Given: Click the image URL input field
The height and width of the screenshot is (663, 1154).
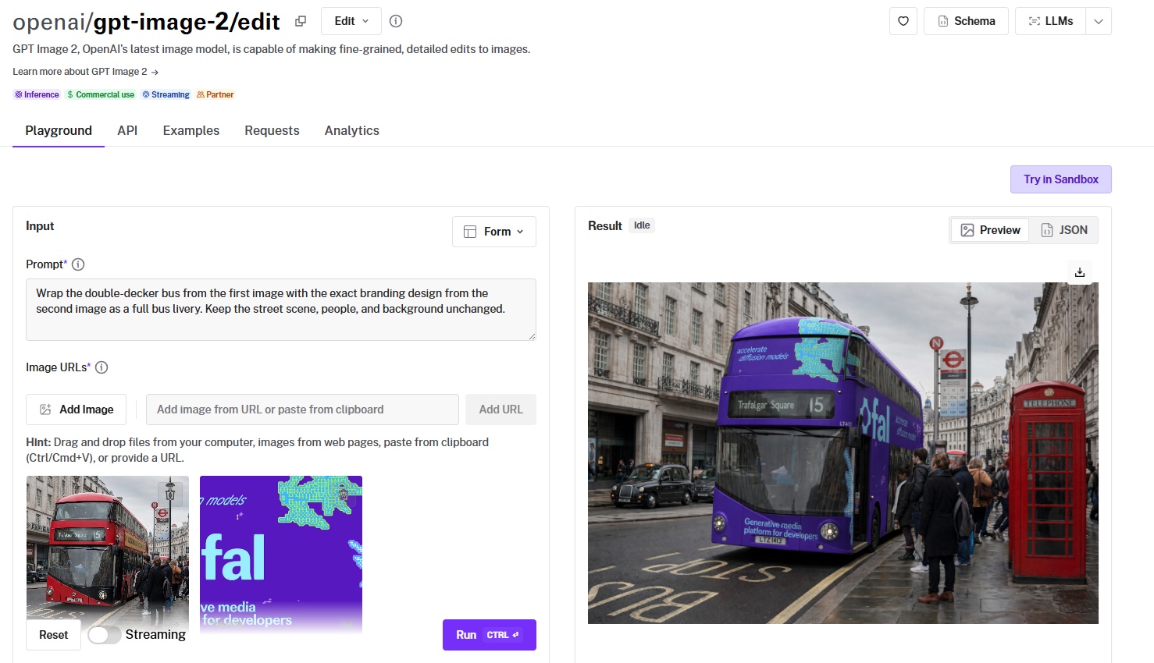Looking at the screenshot, I should coord(302,409).
